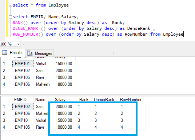Click EMPID column header in second grid
This screenshot has width=195, height=140.
23,100
